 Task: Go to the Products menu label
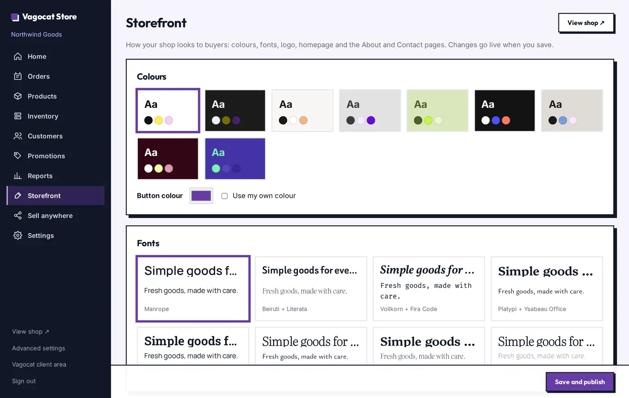tap(42, 96)
